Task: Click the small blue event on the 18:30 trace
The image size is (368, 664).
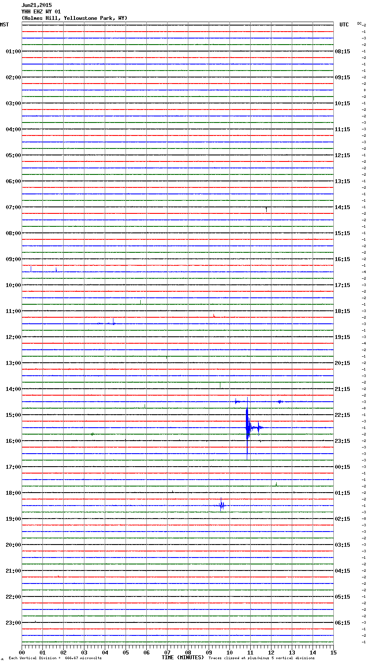Action: (222, 505)
